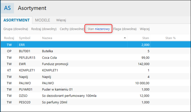Image resolution: width=191 pixels, height=112 pixels.
Task: Click the BUT001 symbol cell
Action: [24, 51]
